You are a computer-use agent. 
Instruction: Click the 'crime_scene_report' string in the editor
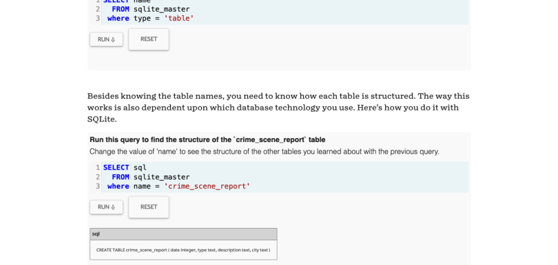click(207, 186)
